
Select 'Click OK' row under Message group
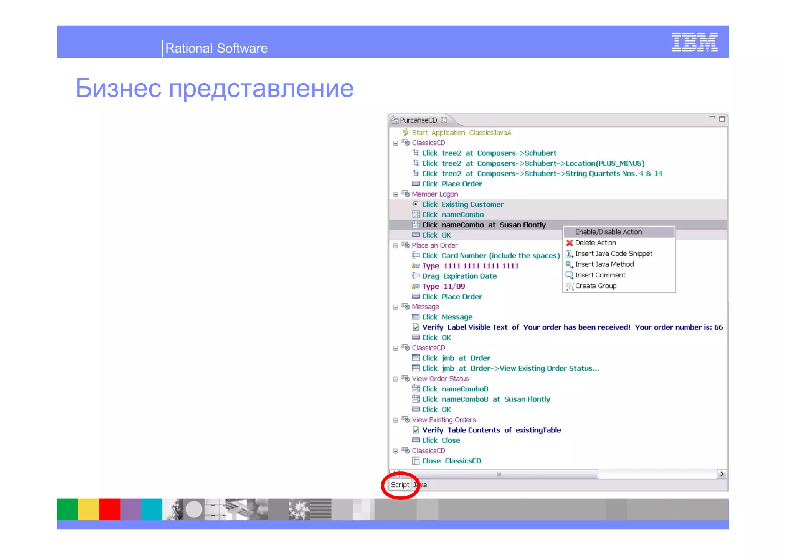click(558, 337)
